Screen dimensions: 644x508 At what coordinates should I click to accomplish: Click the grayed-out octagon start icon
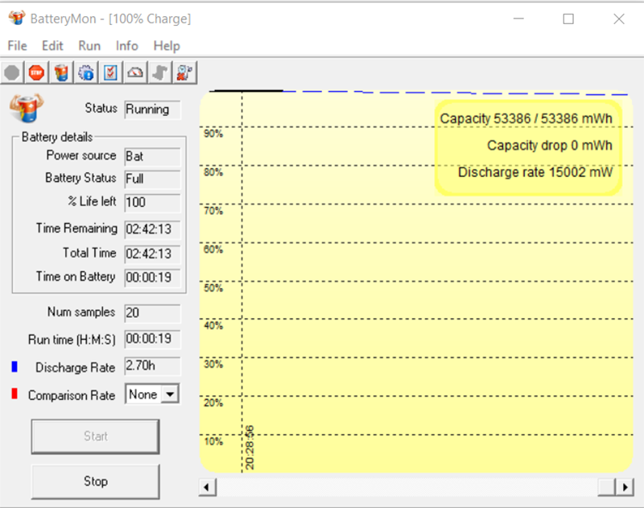click(x=12, y=73)
